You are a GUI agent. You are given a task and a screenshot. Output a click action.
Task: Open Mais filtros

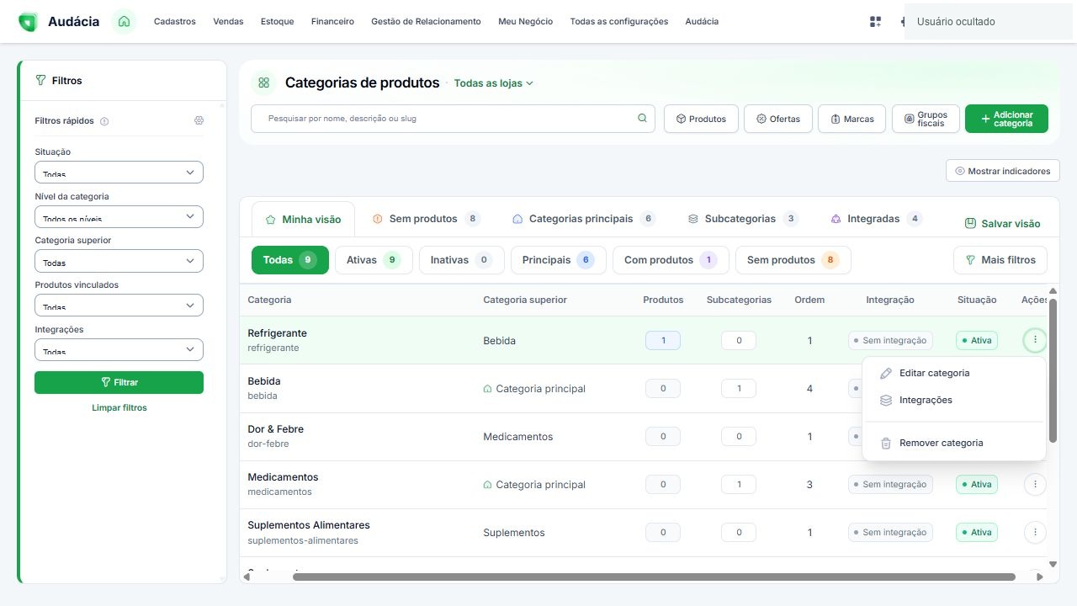point(1000,260)
